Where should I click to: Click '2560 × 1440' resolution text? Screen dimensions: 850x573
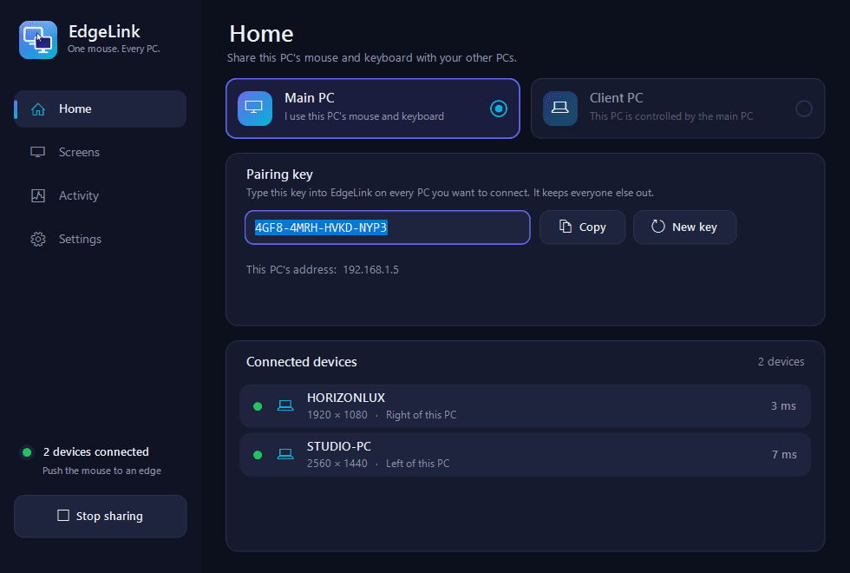coord(337,464)
